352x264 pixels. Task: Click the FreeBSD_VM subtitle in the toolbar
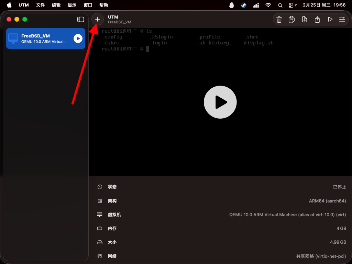[x=119, y=22]
